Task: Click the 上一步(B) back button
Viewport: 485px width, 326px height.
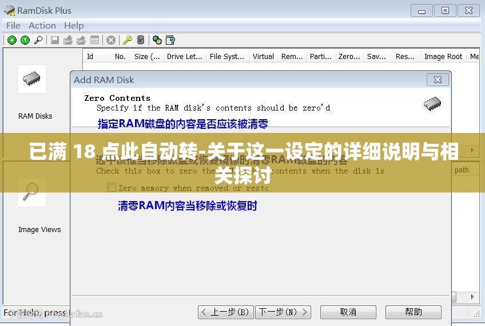Action: [226, 312]
